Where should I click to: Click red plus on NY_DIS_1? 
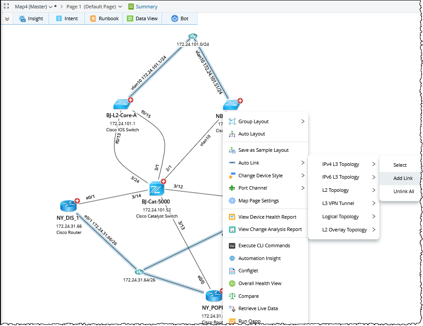77,201
